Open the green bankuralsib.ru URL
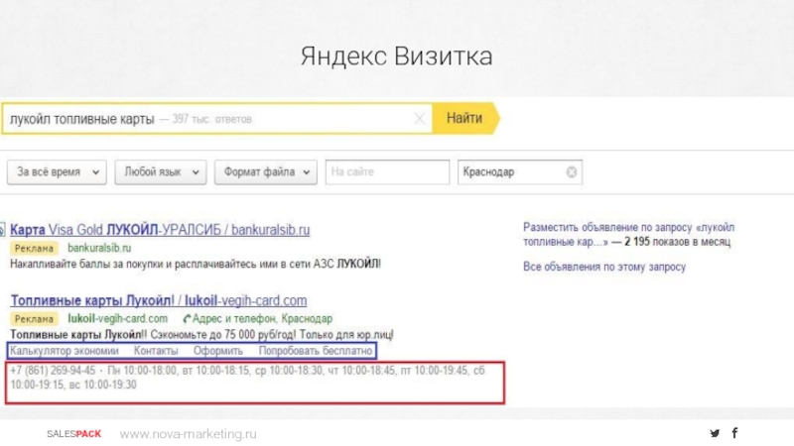 99,248
